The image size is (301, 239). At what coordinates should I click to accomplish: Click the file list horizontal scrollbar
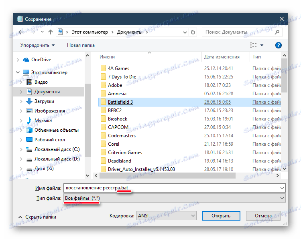(x=167, y=176)
